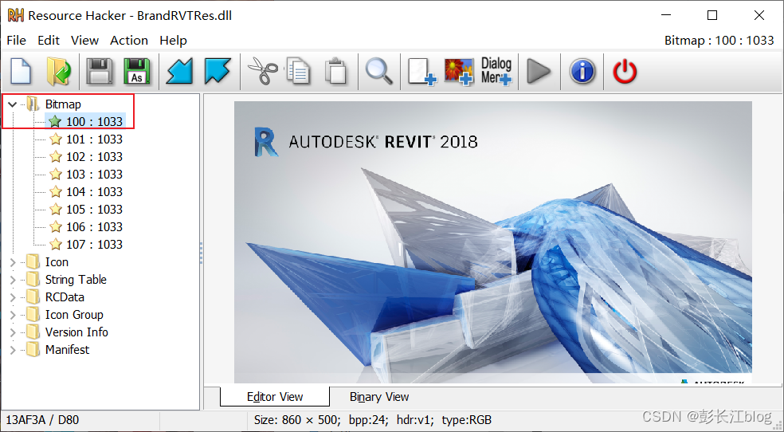The width and height of the screenshot is (784, 432).
Task: Open the Help menu
Action: point(173,41)
